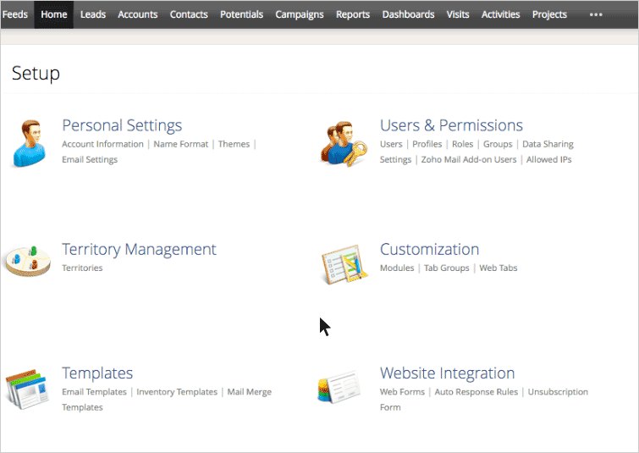The width and height of the screenshot is (639, 453).
Task: Select the Feeds tab
Action: coord(15,14)
